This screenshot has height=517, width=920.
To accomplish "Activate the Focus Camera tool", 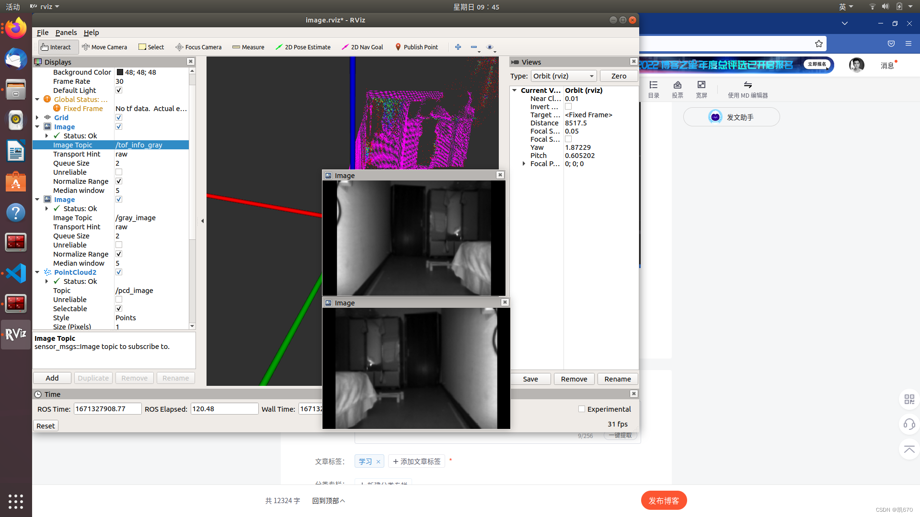I will click(x=198, y=47).
